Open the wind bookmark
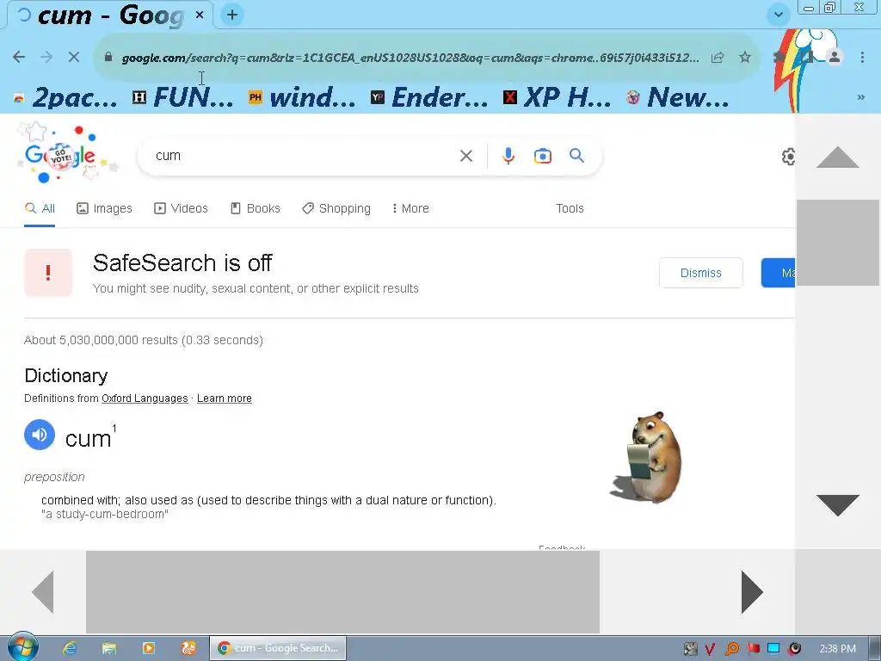Screen dimensions: 881x661 [302, 98]
